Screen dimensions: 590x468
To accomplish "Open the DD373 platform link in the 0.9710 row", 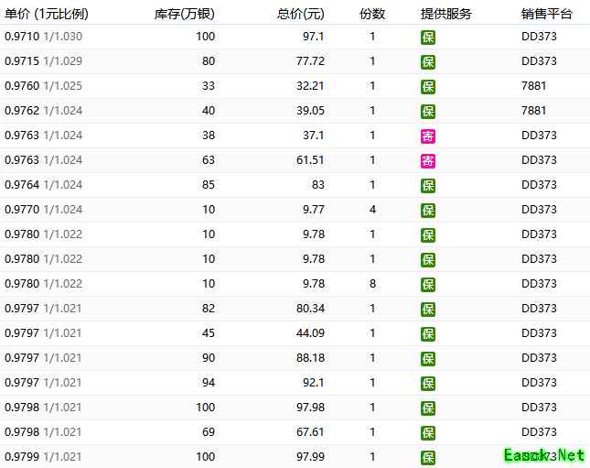I will coord(538,37).
